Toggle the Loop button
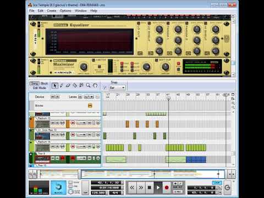 tap(217, 183)
